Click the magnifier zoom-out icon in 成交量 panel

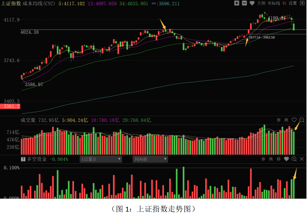click(x=302, y=120)
